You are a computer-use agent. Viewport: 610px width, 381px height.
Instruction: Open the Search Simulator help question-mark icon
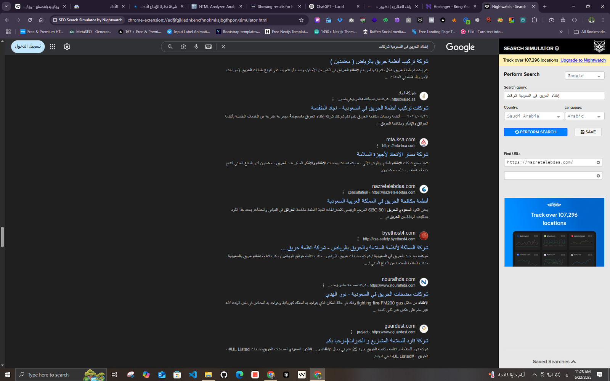[557, 48]
